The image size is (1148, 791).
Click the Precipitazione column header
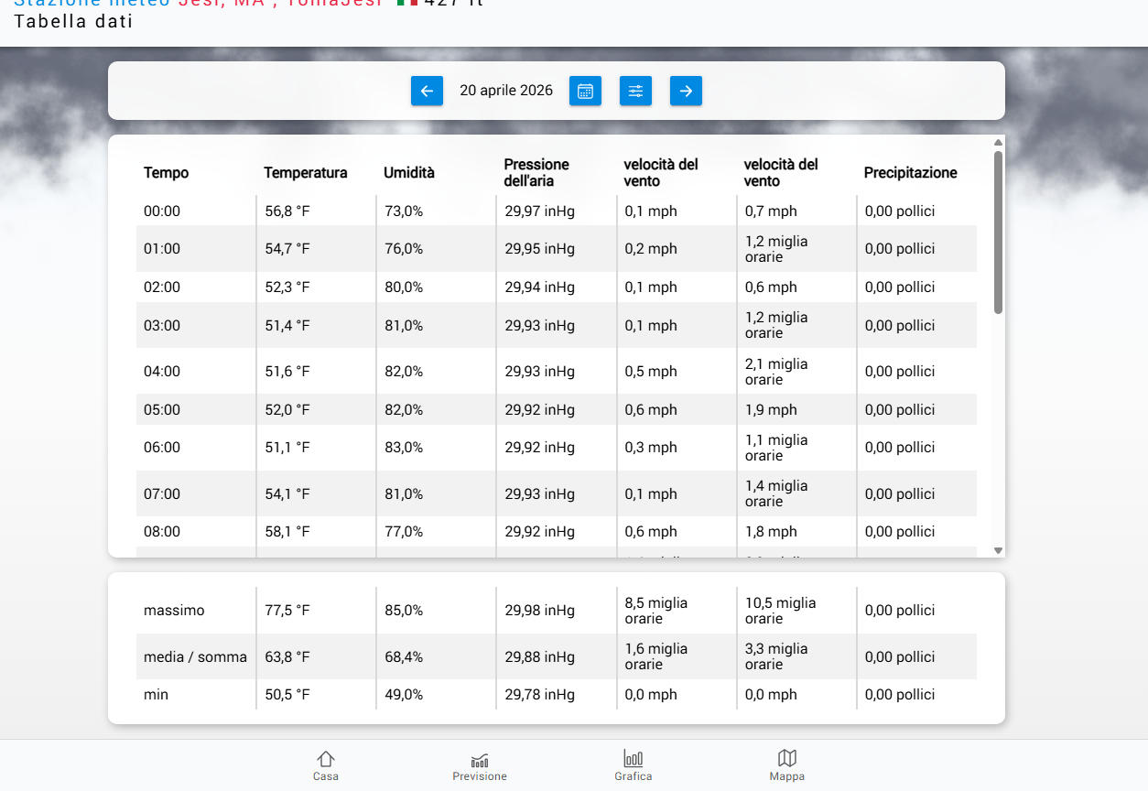tap(910, 173)
